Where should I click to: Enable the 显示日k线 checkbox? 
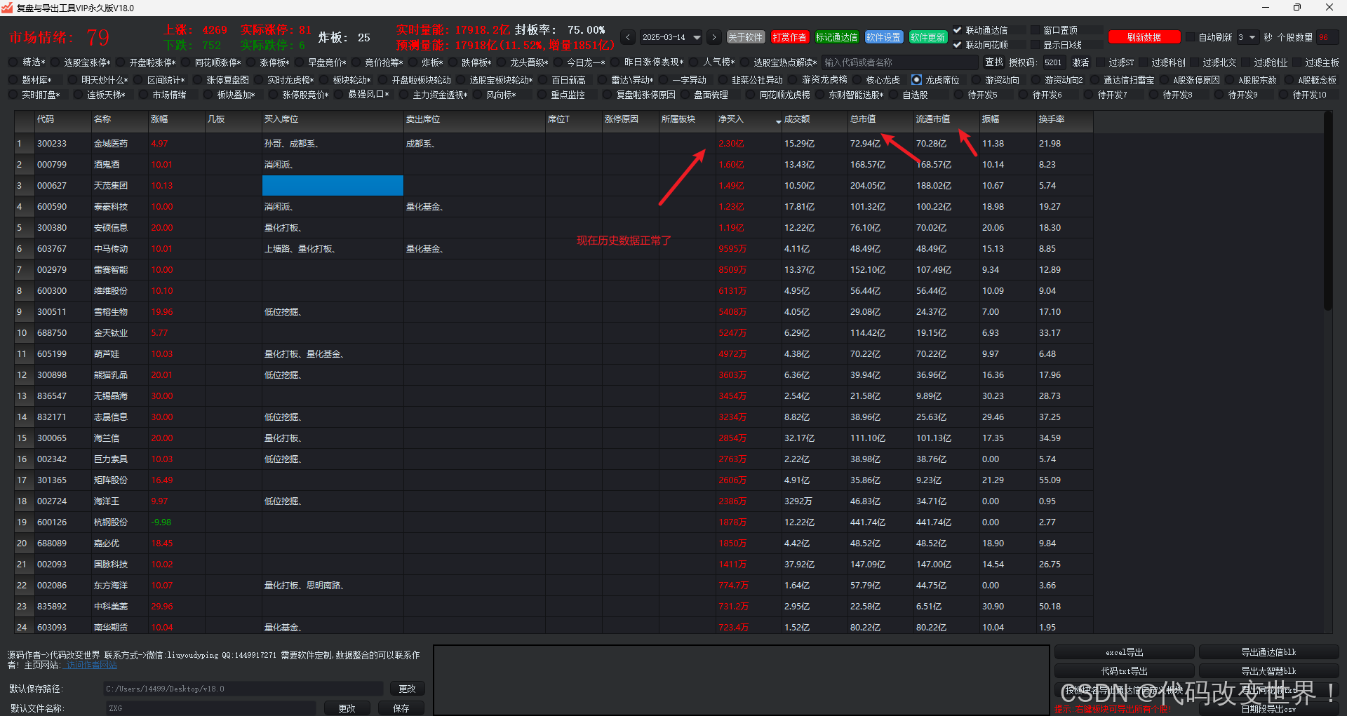1036,45
